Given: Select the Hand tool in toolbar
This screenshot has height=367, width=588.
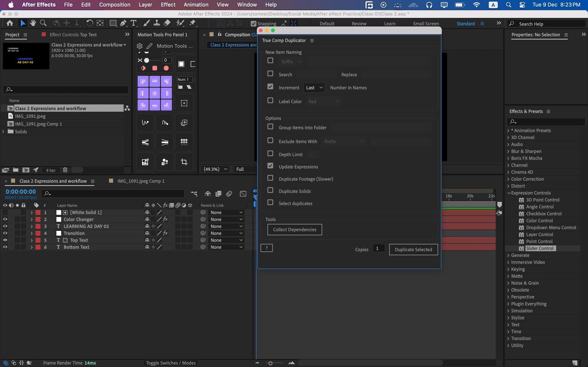Looking at the screenshot, I should click(x=33, y=23).
